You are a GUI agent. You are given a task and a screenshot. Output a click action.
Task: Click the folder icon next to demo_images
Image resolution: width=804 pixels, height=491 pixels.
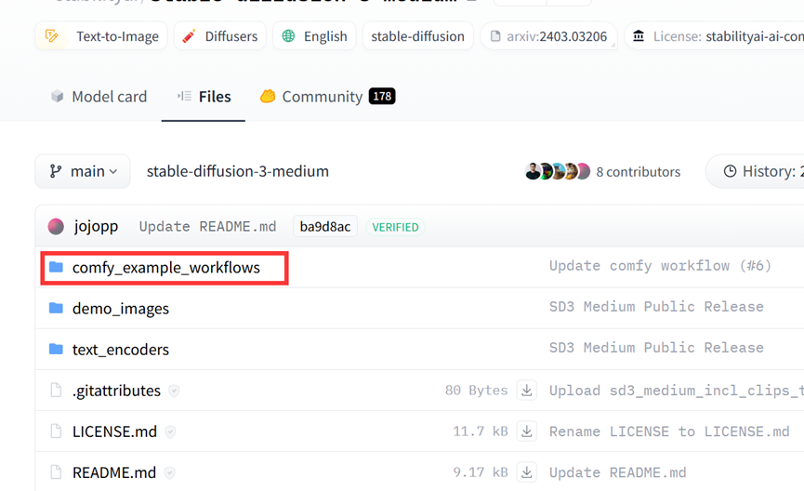pos(56,308)
